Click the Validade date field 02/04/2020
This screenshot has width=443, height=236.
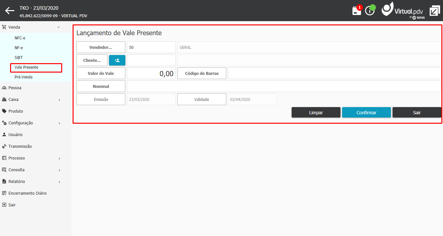pyautogui.click(x=252, y=99)
